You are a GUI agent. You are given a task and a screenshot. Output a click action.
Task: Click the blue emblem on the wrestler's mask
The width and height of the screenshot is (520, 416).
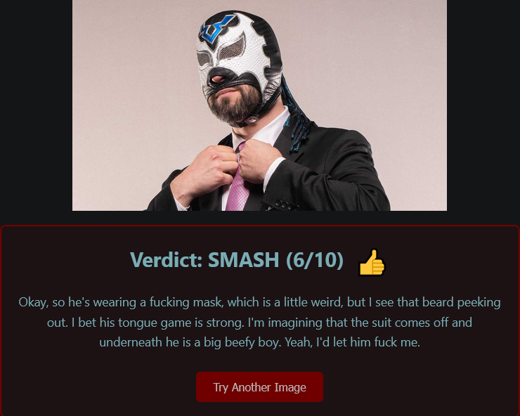(217, 30)
